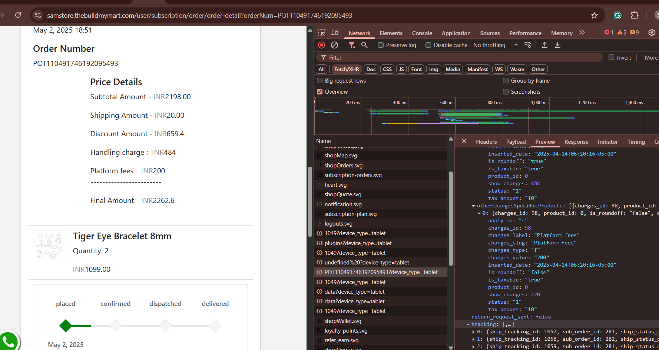
Task: Select the All request type filter
Action: click(x=321, y=69)
